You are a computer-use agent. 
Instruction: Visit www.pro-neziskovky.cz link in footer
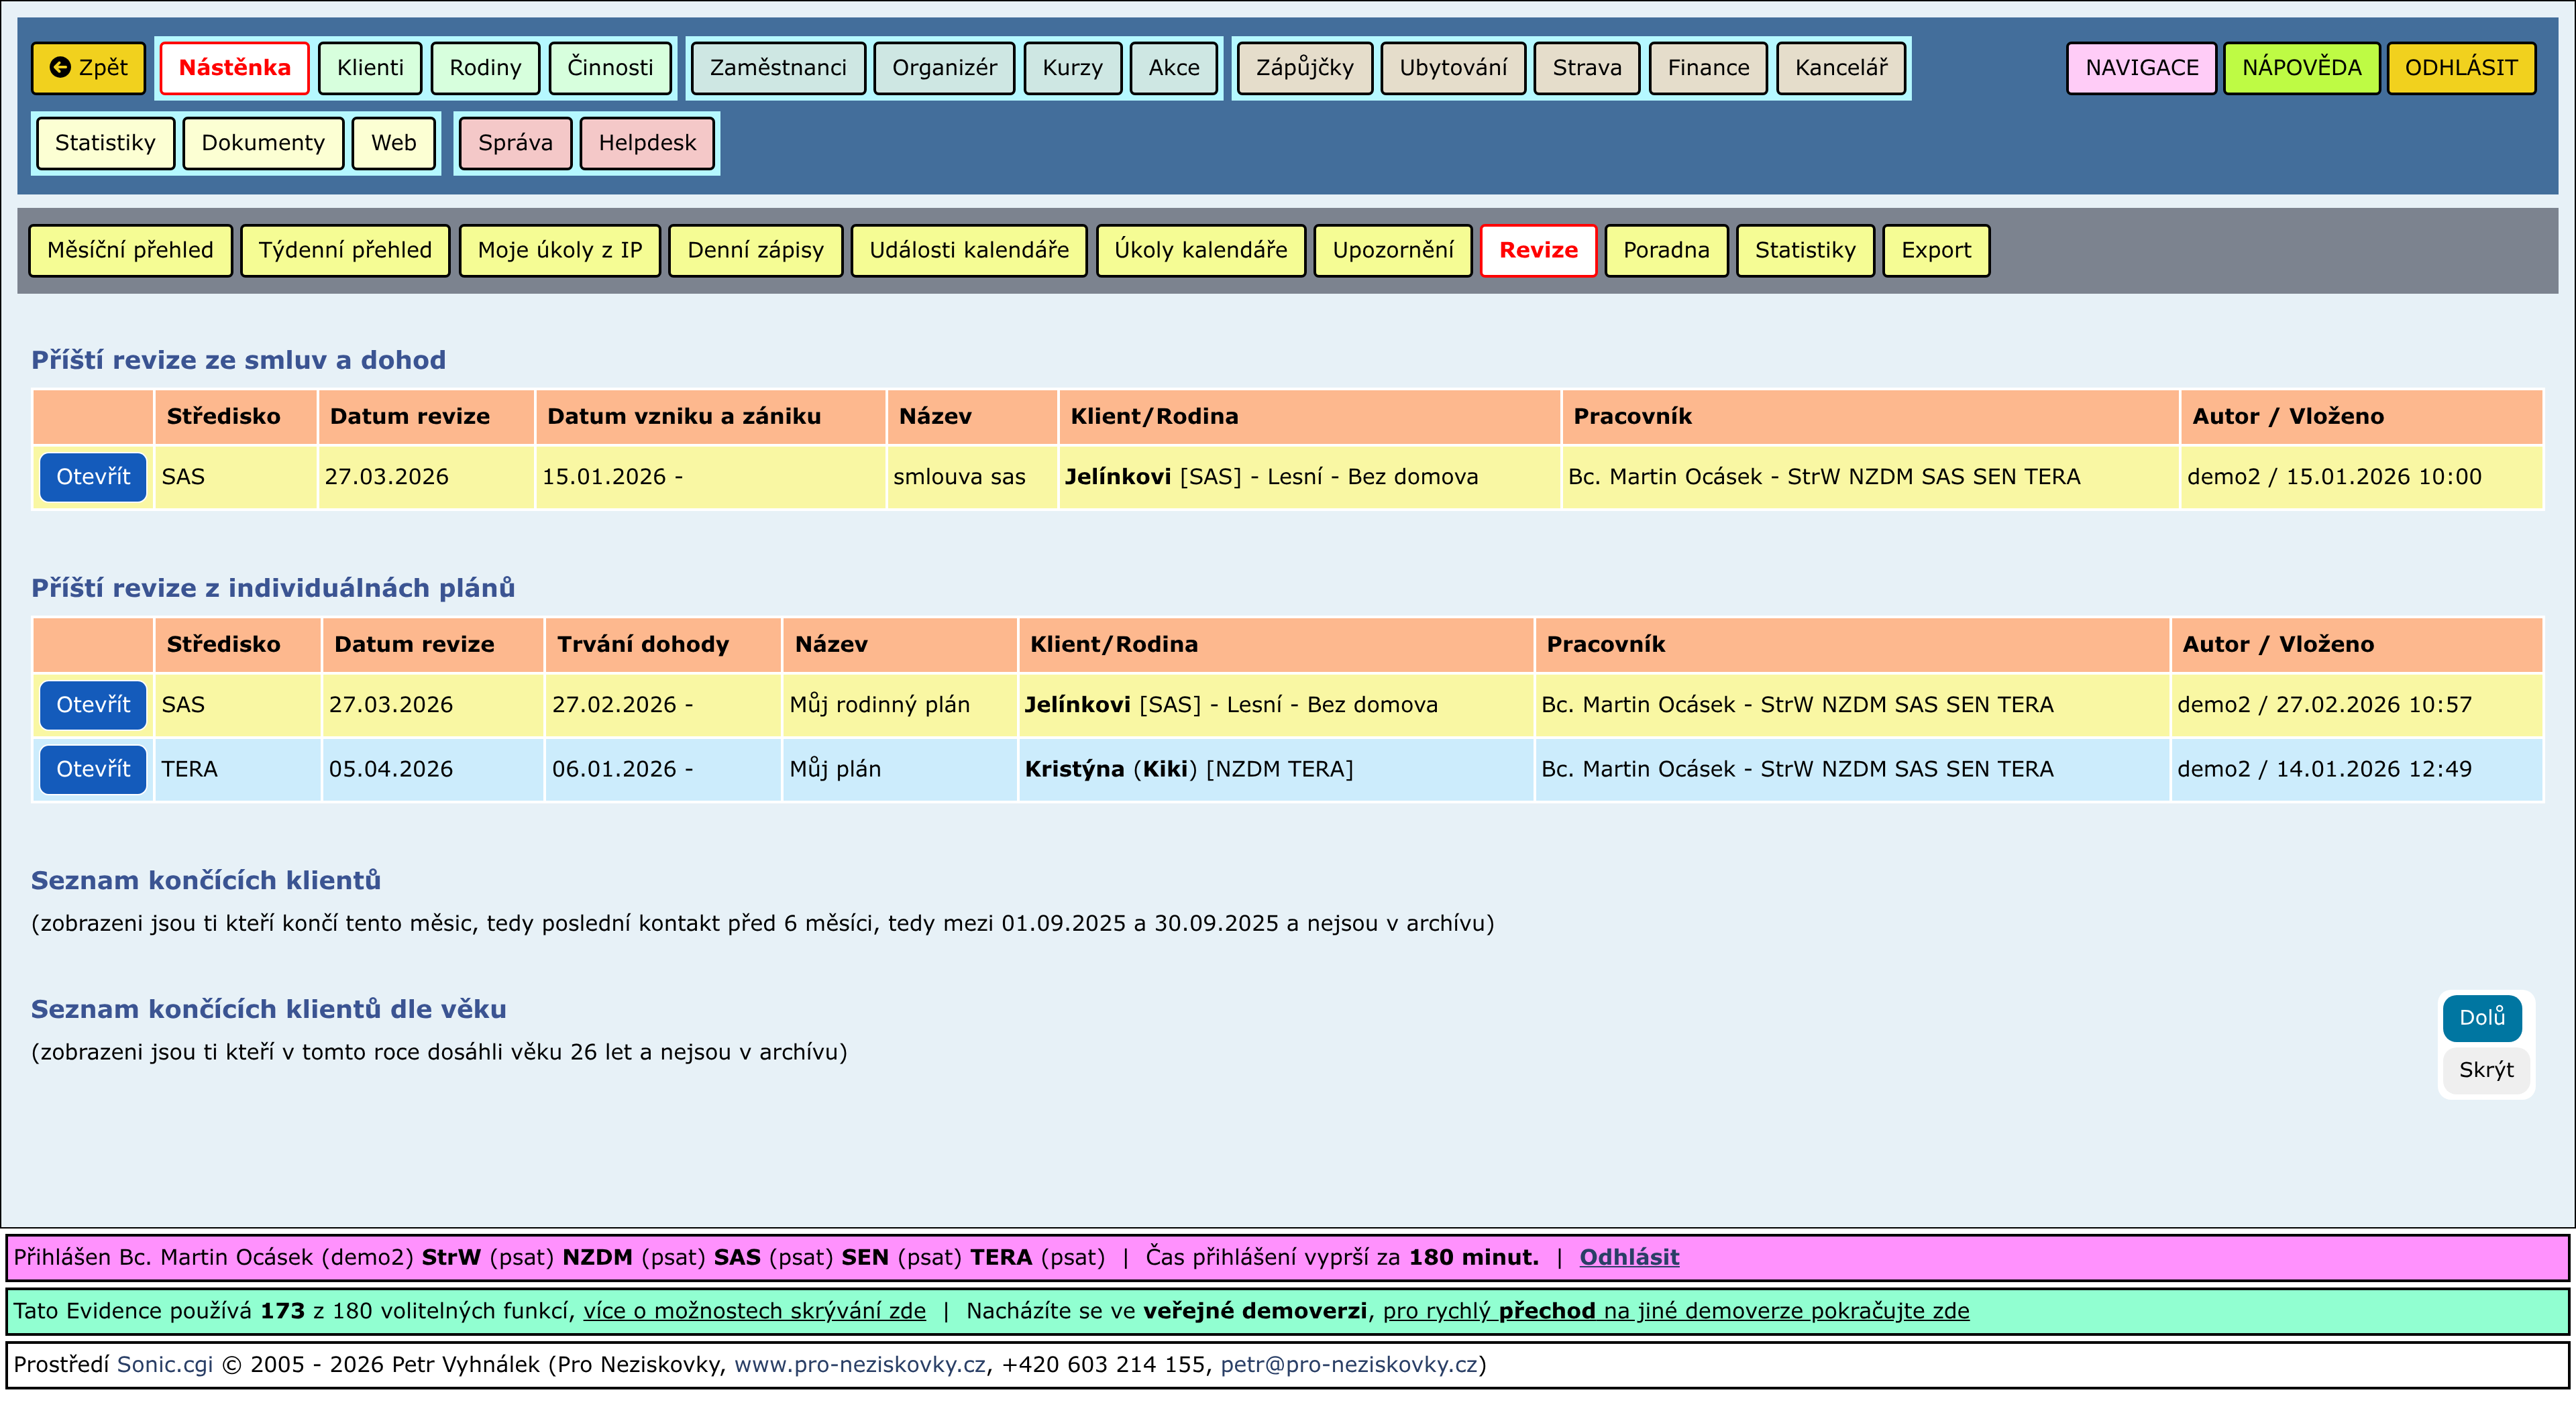(859, 1365)
